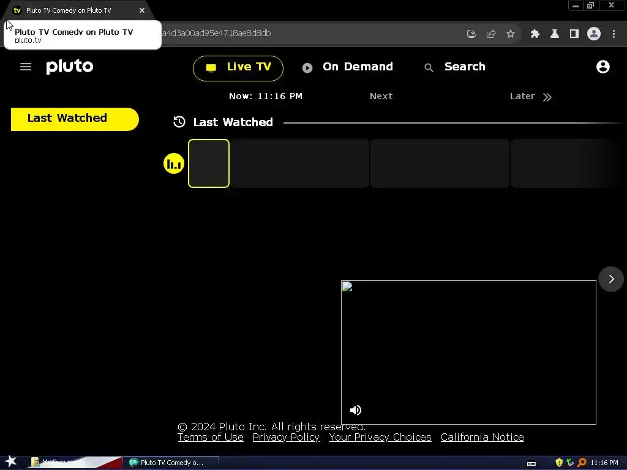Open the taskbar star Start button
Viewport: 627px width, 470px height.
coord(11,462)
